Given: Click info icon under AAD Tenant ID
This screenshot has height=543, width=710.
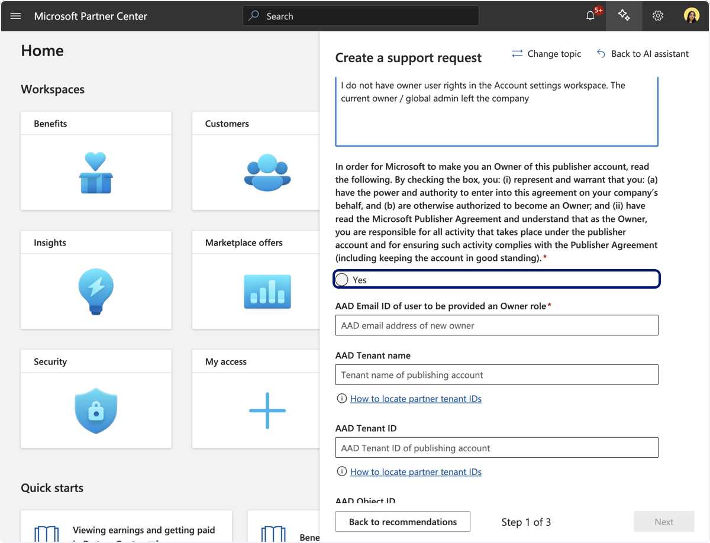Looking at the screenshot, I should (x=341, y=471).
